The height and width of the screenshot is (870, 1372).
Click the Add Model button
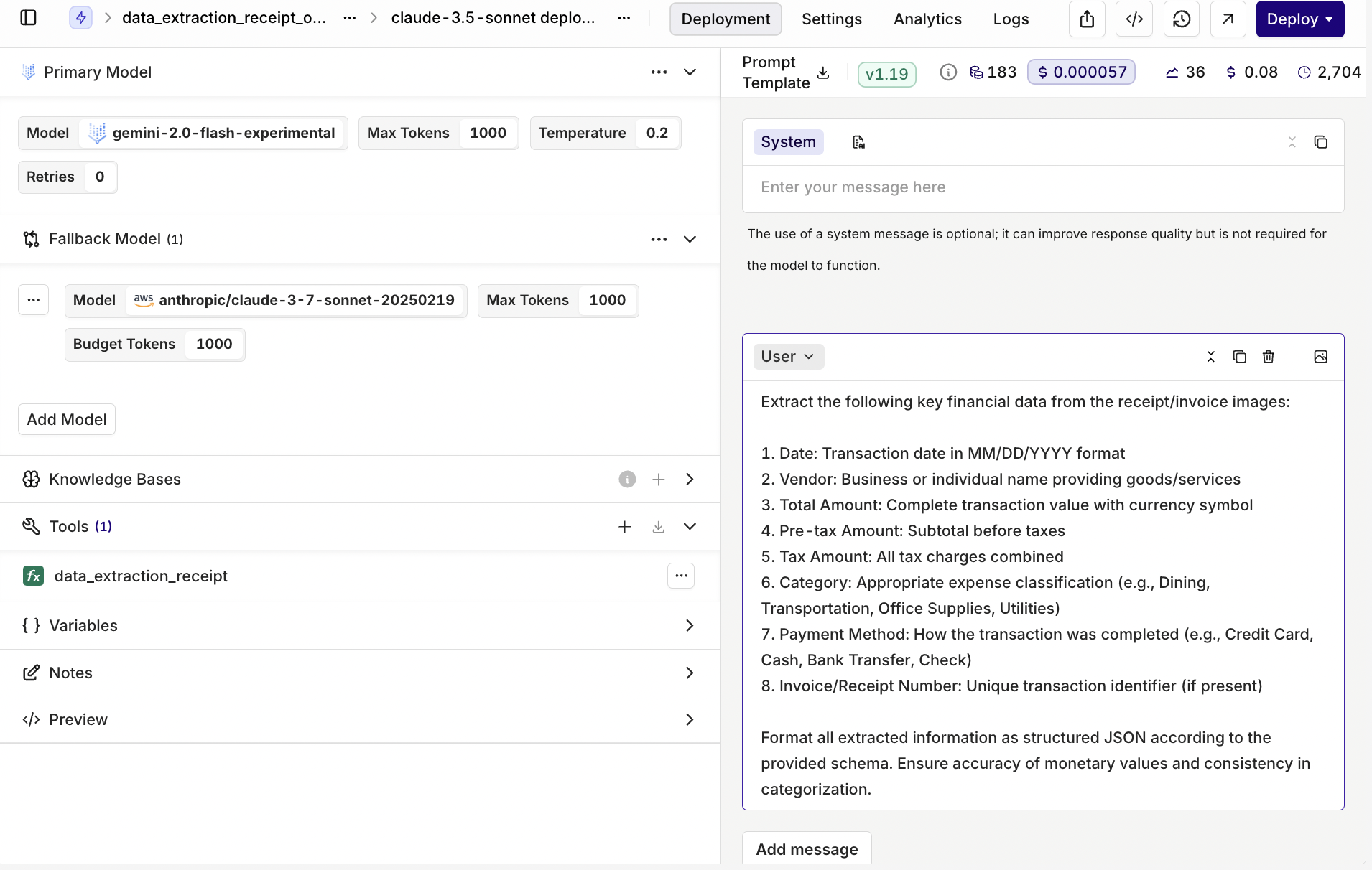click(x=67, y=419)
